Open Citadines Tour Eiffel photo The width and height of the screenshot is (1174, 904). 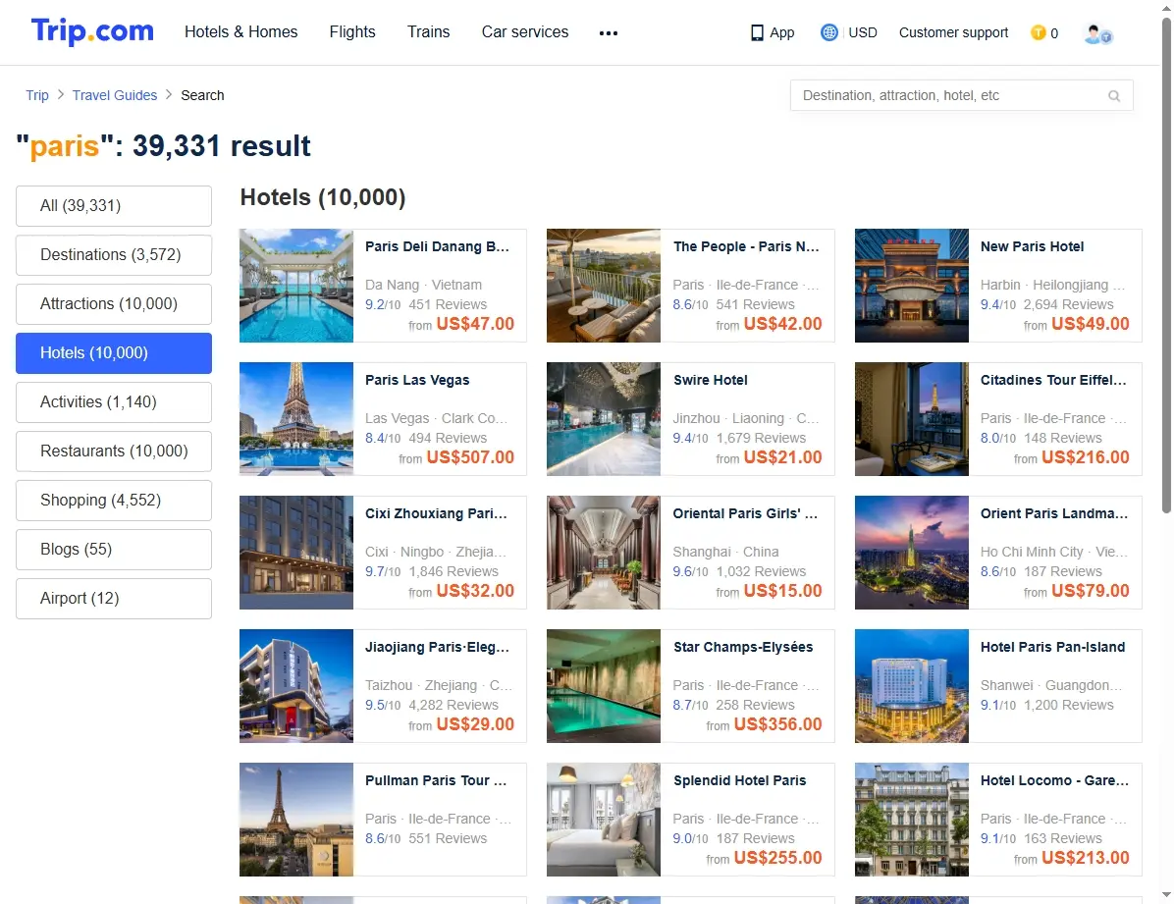pyautogui.click(x=912, y=419)
